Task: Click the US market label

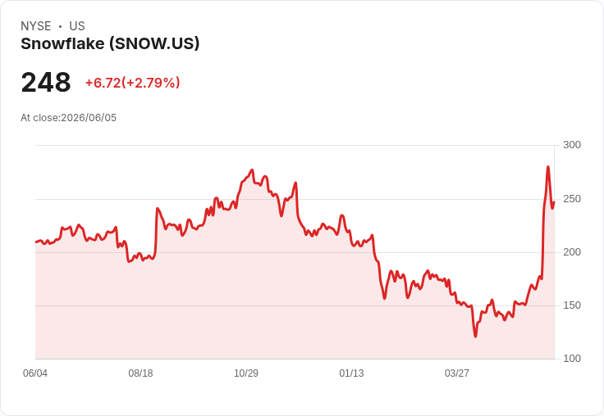Action: coord(77,26)
